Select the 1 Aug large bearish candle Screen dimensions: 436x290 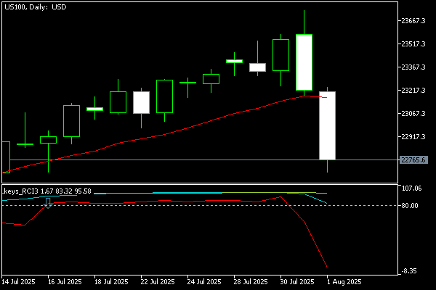point(327,125)
